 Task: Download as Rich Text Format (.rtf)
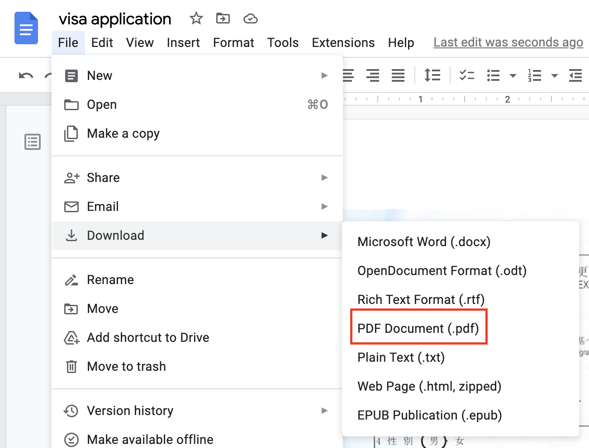tap(461, 299)
